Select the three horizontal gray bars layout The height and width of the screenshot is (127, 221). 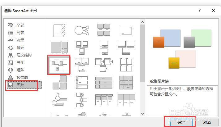tap(104, 83)
